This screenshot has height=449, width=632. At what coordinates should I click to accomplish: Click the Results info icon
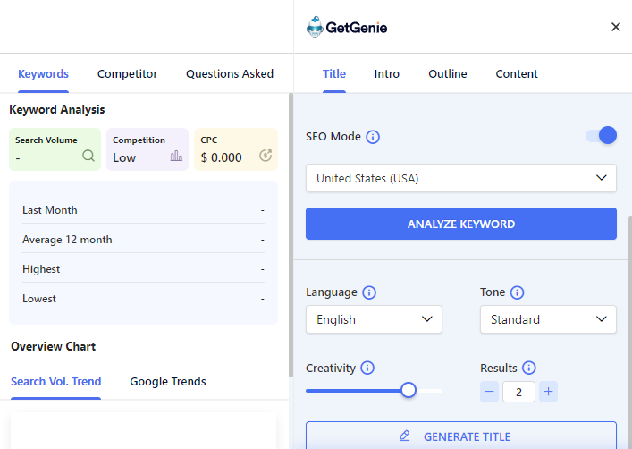pyautogui.click(x=528, y=368)
